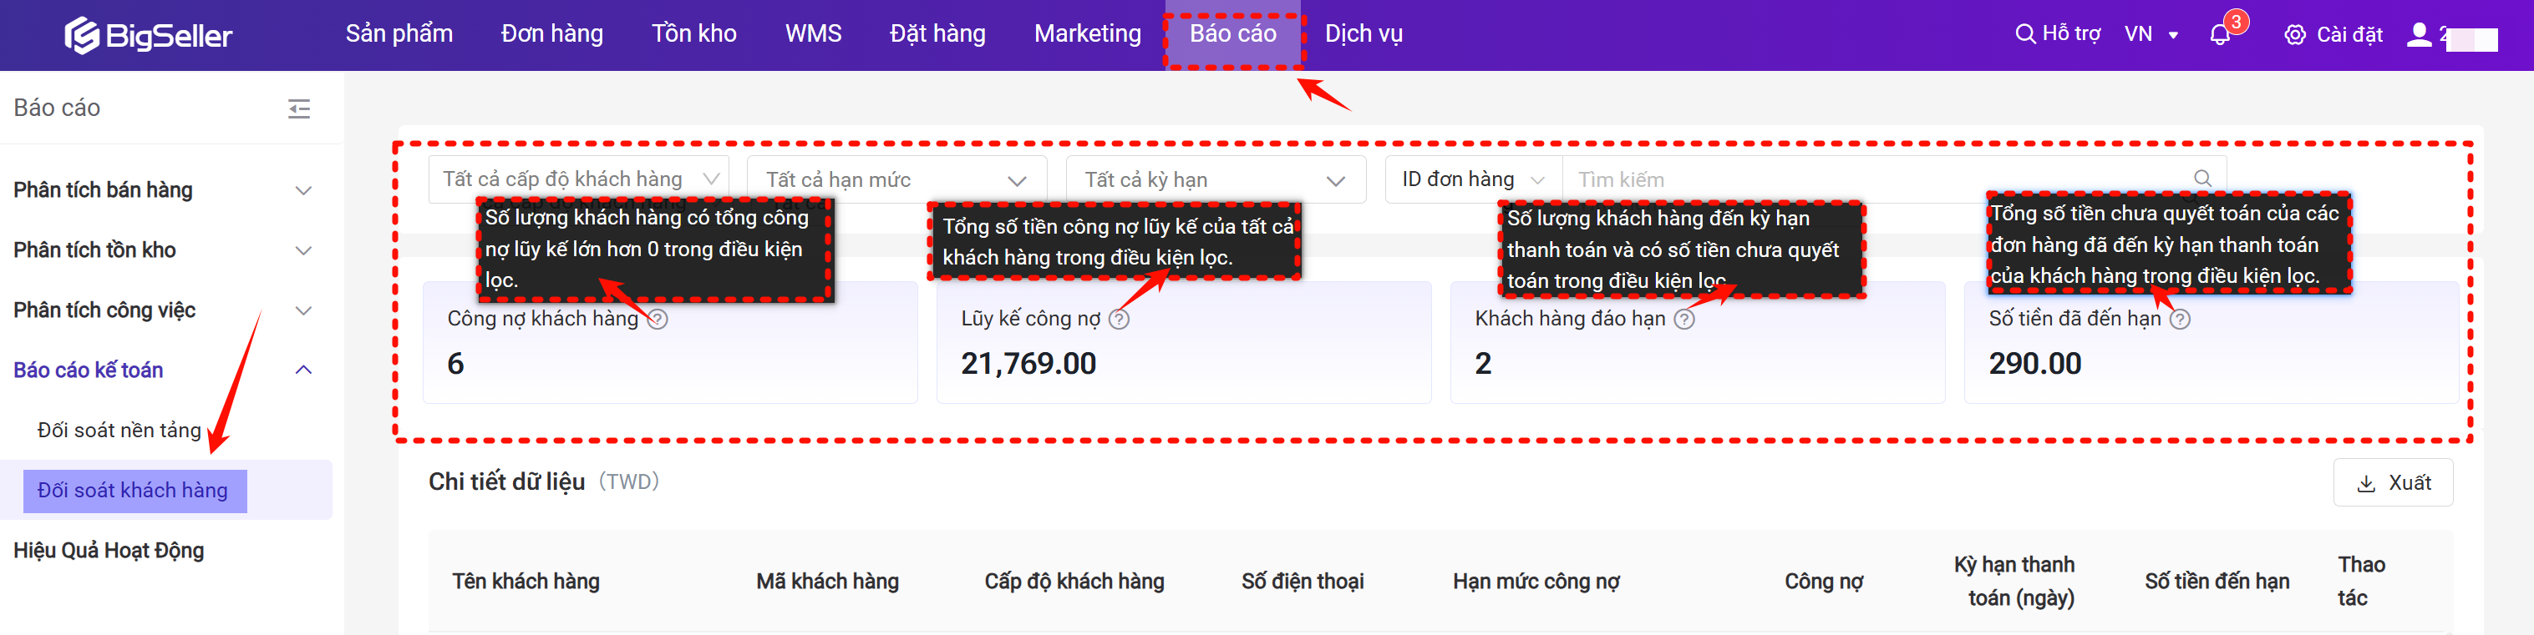Click Công nợ column header

pos(1824,582)
